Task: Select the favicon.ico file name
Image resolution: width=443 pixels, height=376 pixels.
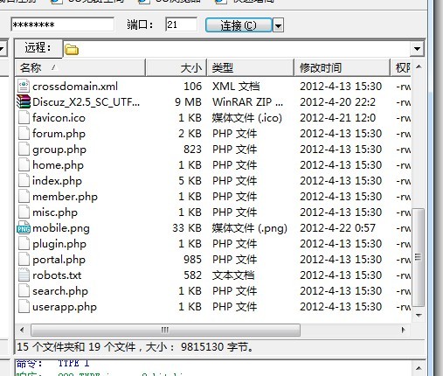Action: [x=59, y=118]
